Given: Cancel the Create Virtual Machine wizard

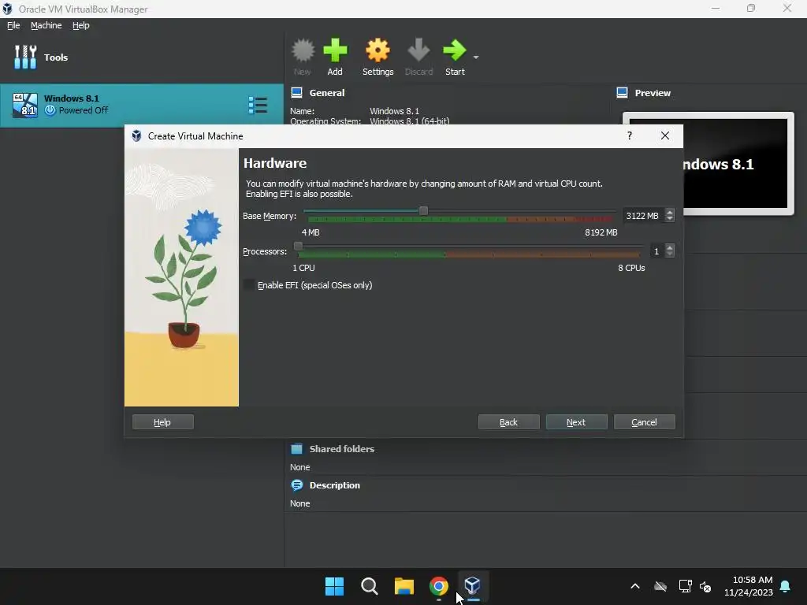Looking at the screenshot, I should point(645,422).
